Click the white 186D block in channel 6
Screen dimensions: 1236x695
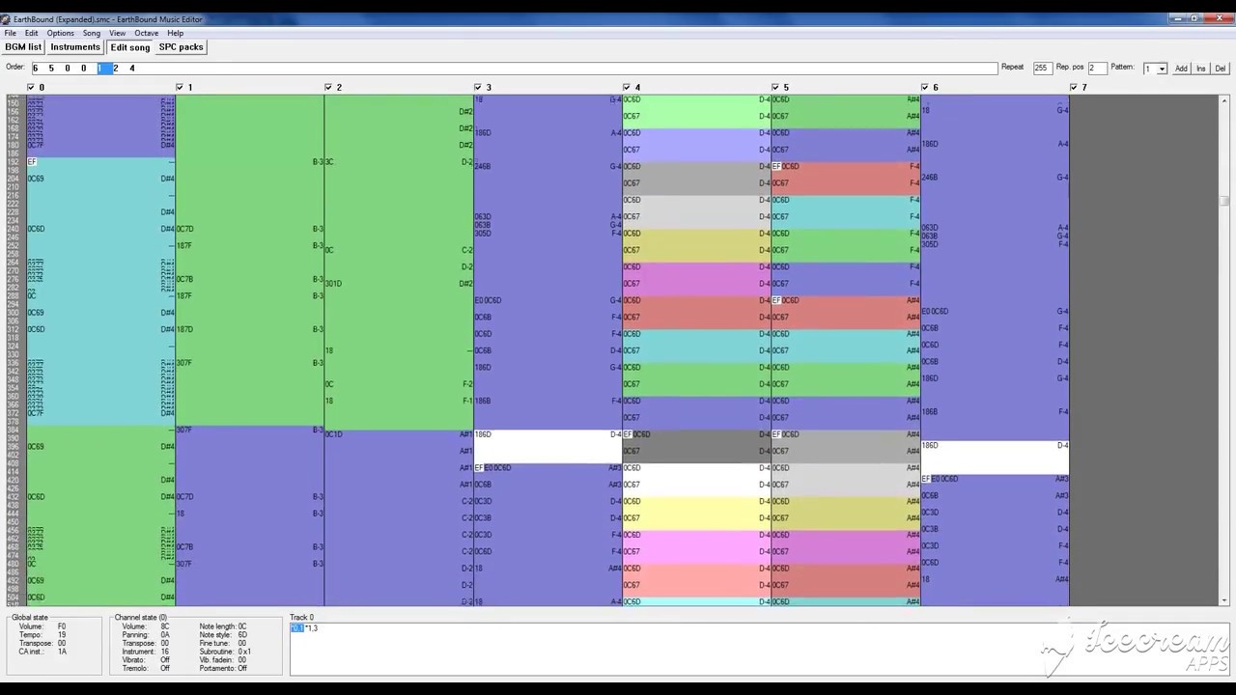[x=995, y=458]
